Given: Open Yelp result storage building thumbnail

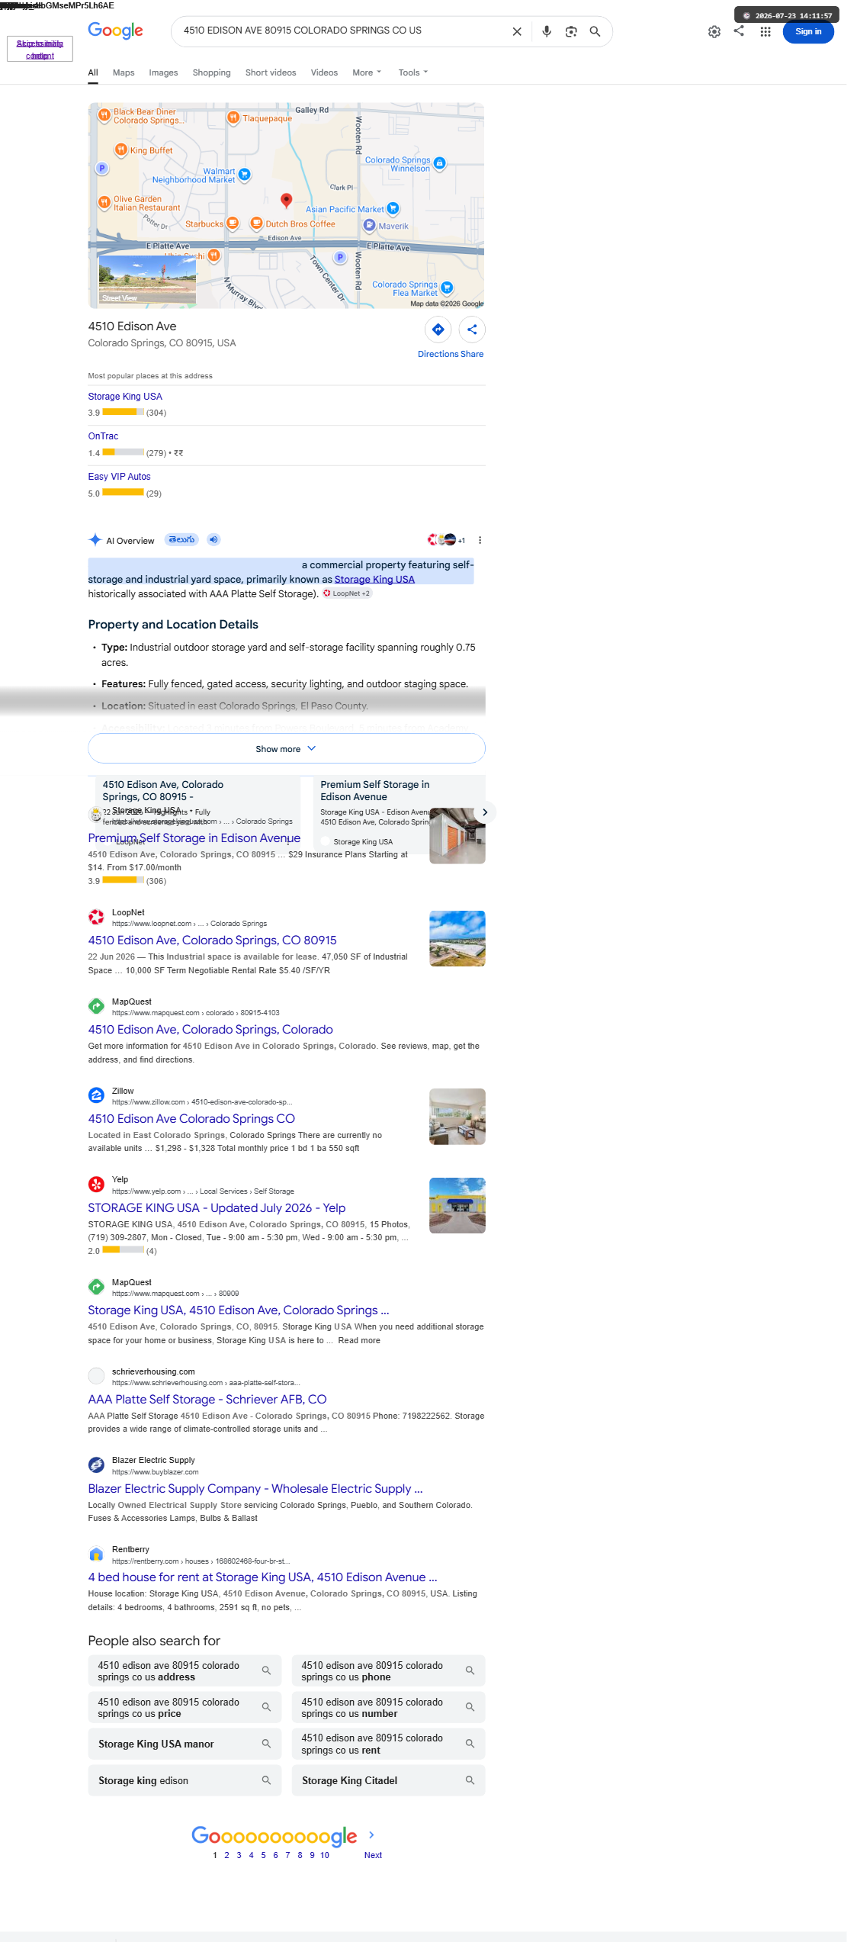Looking at the screenshot, I should point(457,1205).
